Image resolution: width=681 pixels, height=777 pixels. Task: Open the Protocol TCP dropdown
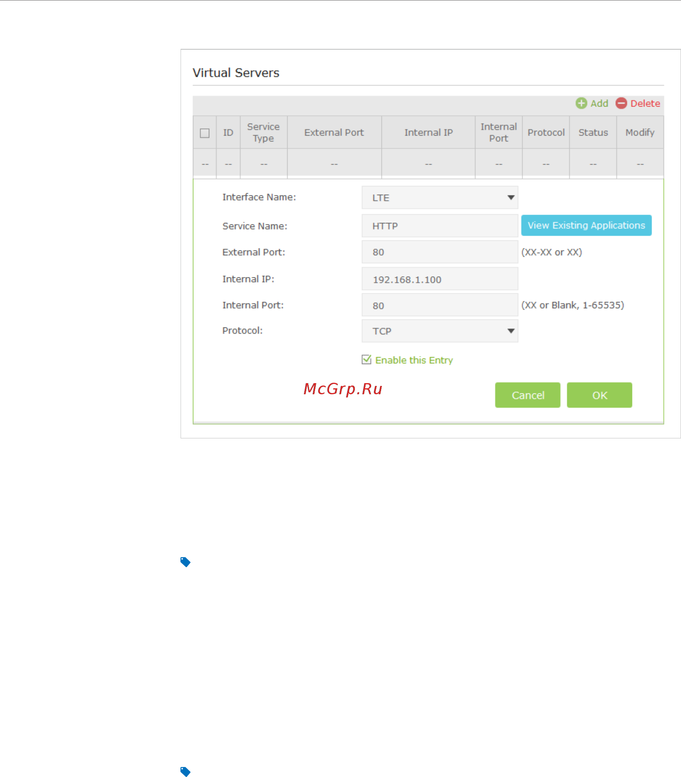tap(440, 331)
